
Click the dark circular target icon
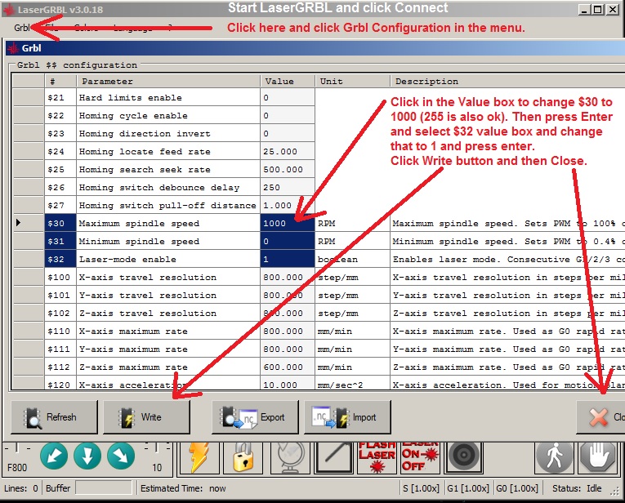[x=464, y=457]
